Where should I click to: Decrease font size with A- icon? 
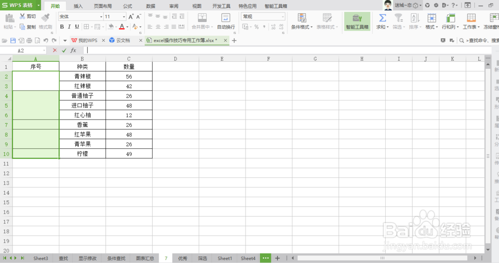[x=138, y=16]
